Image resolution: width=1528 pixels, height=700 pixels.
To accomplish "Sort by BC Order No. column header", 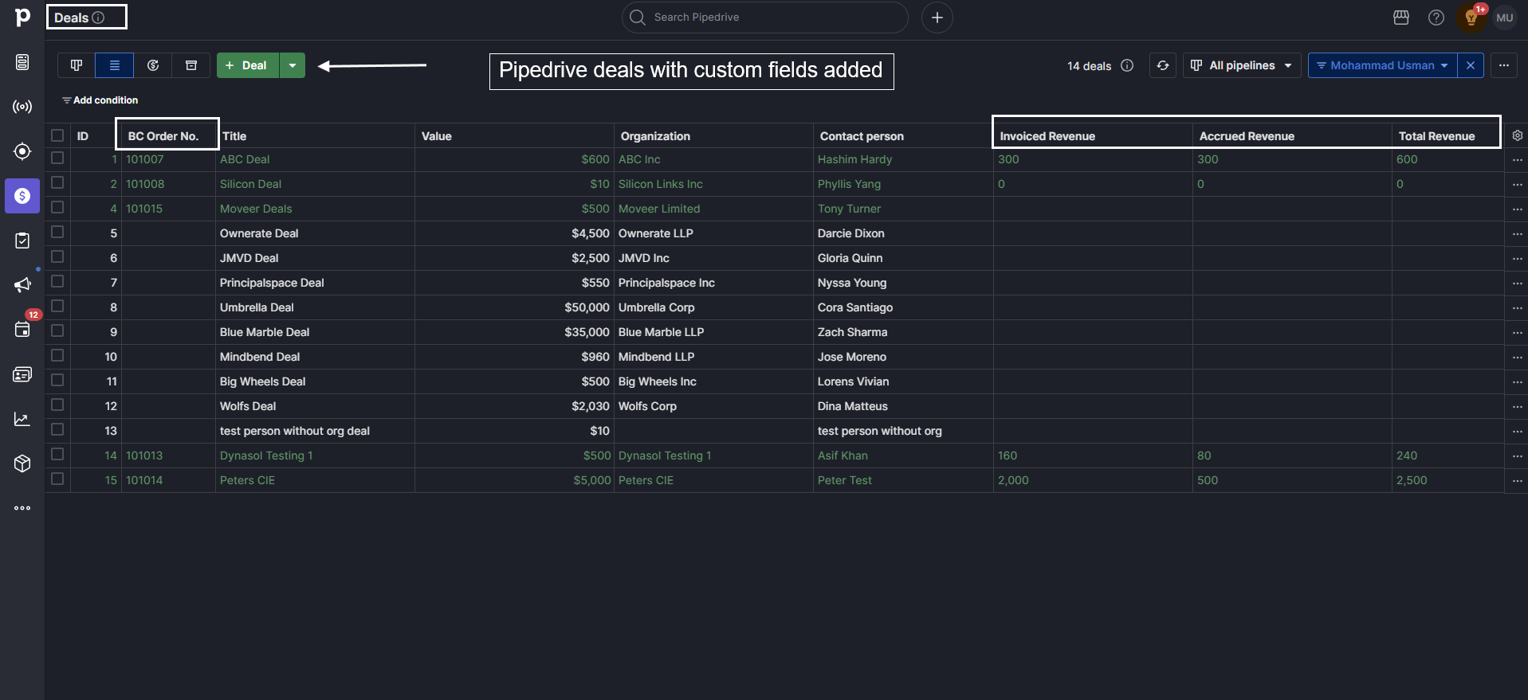I will pos(163,136).
